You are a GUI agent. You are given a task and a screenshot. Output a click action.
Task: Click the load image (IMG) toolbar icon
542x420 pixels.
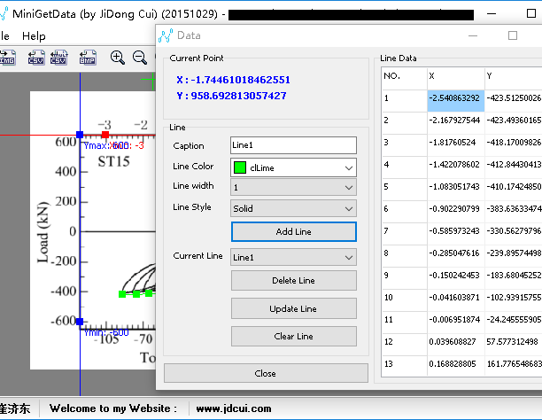coord(7,58)
